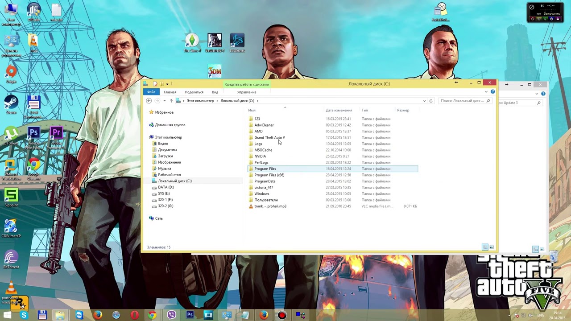Screen dimensions: 571x321
Task: Select Сеть in the navigation pane
Action: [x=159, y=218]
